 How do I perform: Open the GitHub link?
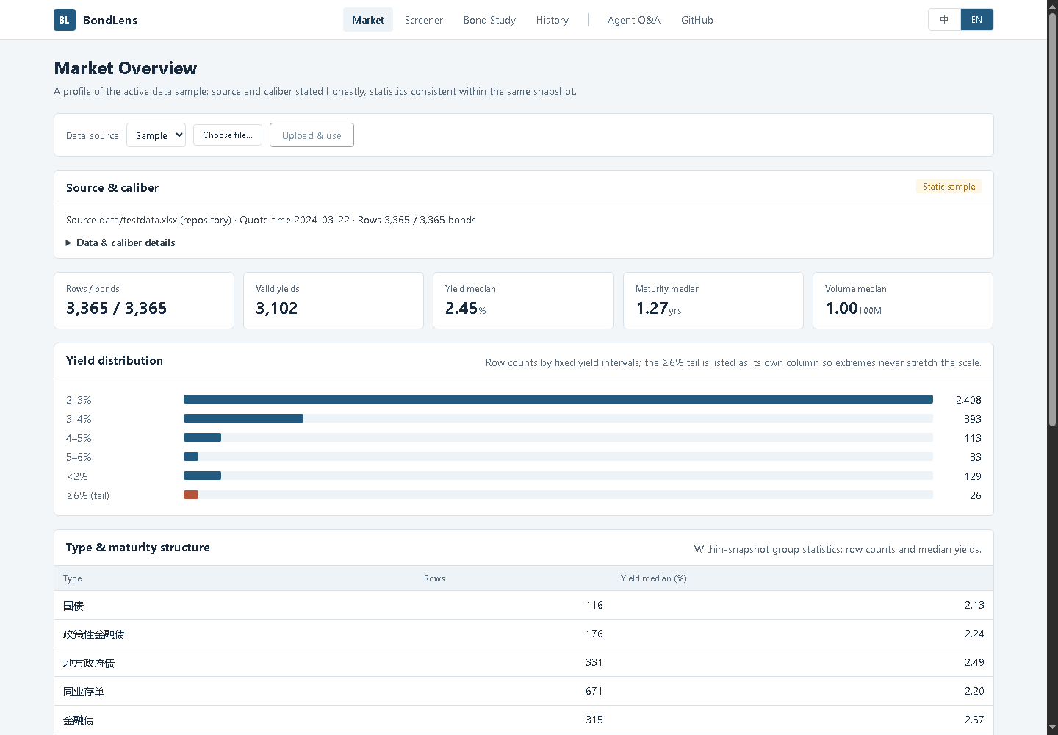pyautogui.click(x=697, y=20)
